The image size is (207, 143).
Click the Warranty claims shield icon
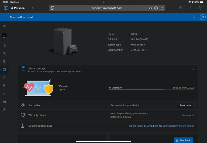(23, 115)
